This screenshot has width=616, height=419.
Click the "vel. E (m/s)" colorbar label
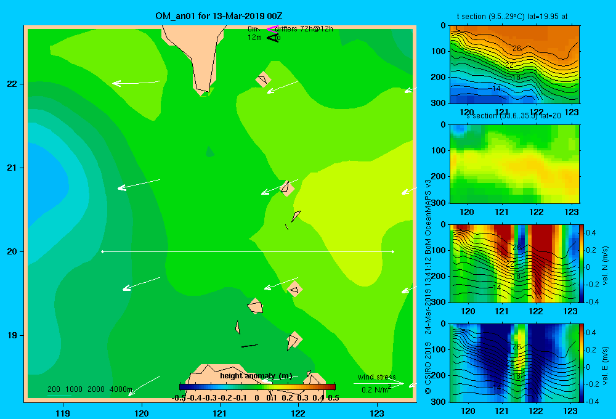tap(606, 365)
